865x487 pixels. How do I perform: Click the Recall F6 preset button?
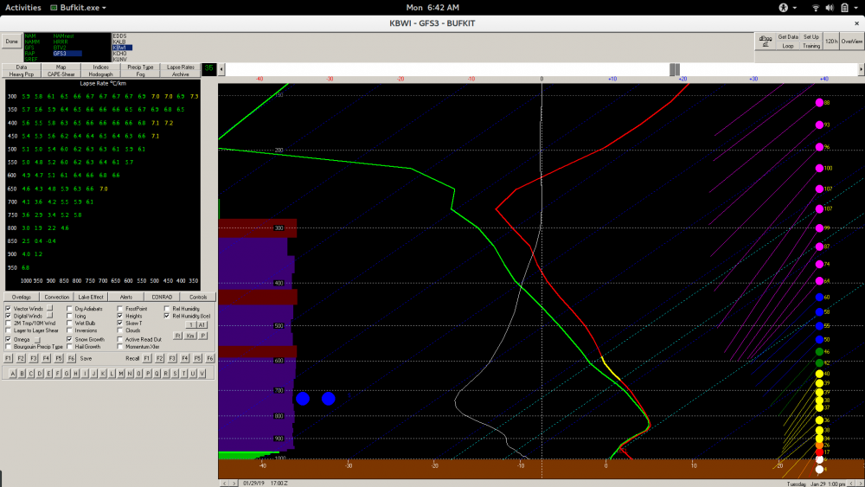tap(209, 358)
